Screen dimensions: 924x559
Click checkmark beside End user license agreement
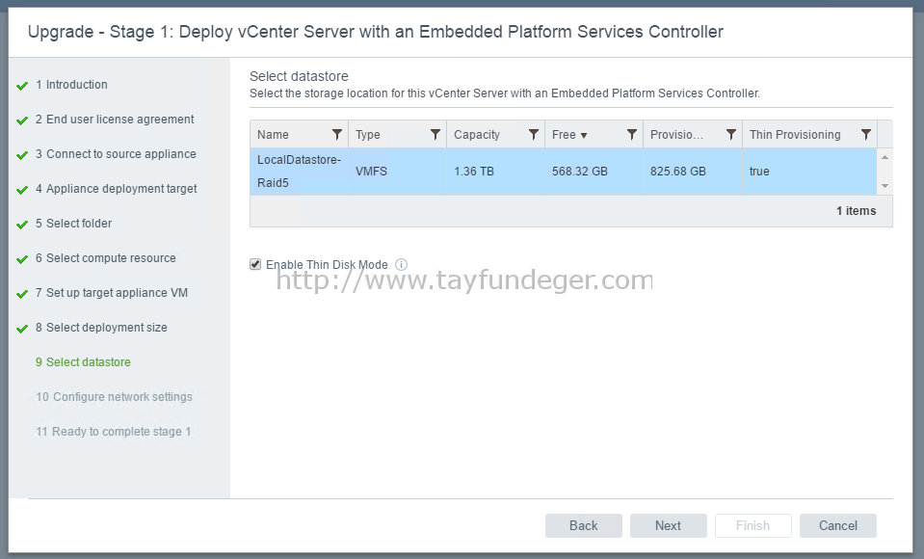(x=22, y=120)
